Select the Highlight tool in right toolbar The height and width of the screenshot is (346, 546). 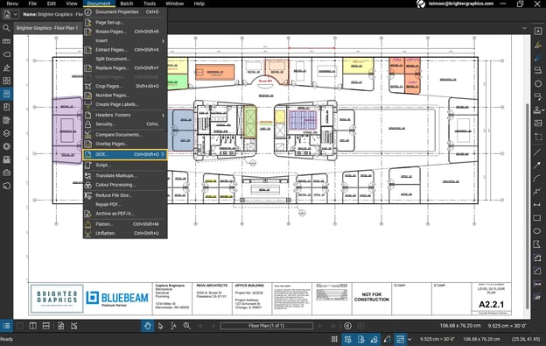537,45
